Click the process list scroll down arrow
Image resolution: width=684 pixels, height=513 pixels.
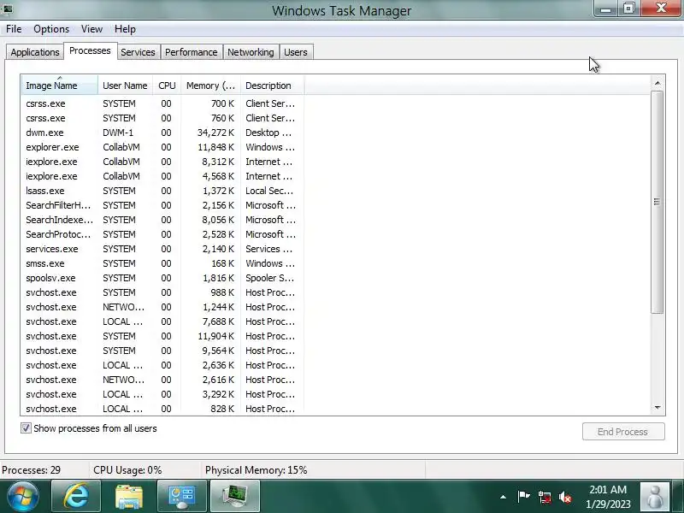[657, 408]
